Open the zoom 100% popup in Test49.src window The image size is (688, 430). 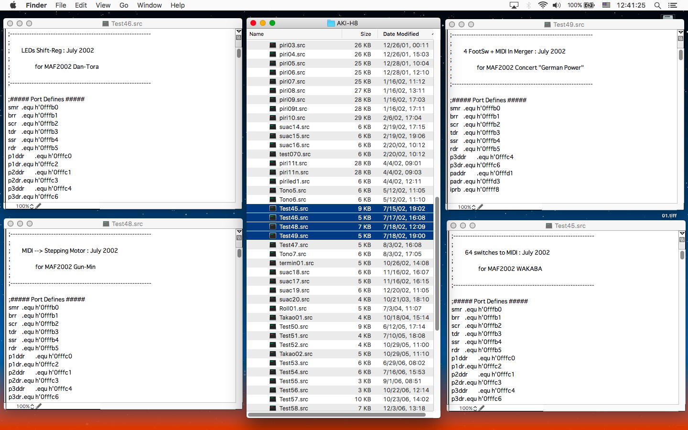pyautogui.click(x=467, y=207)
